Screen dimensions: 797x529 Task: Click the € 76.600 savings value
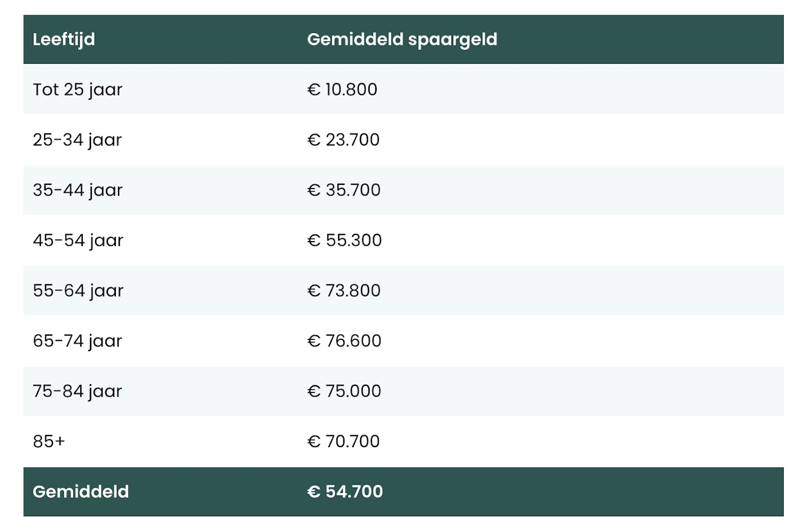point(344,340)
